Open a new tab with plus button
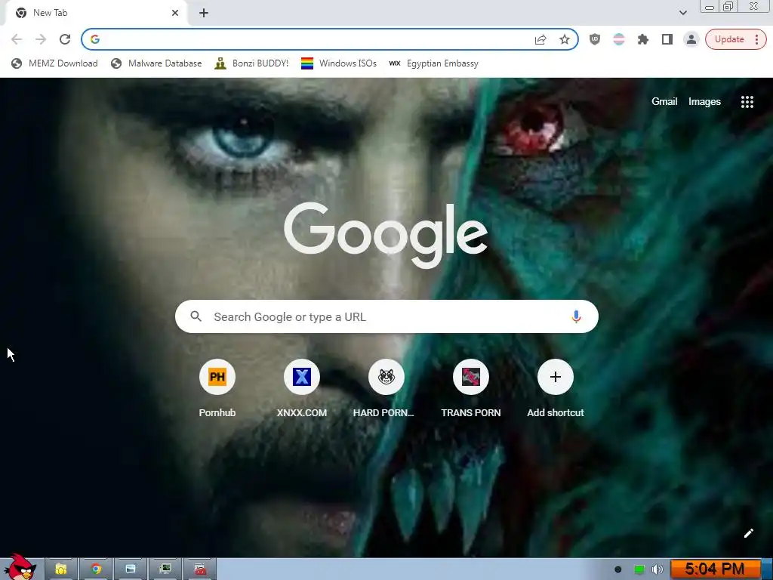773x580 pixels. [204, 13]
